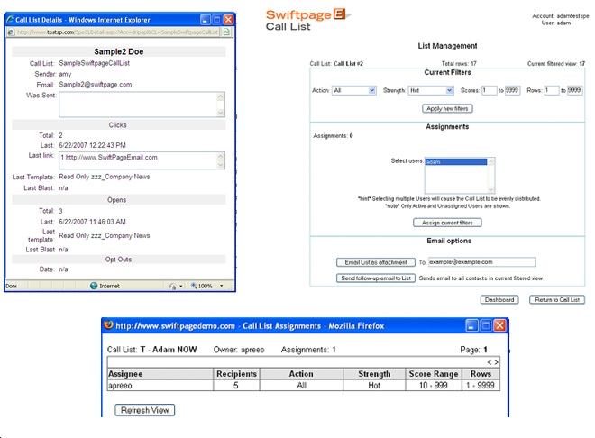Click the Recipients column header
595x438 pixels.
pyautogui.click(x=236, y=374)
